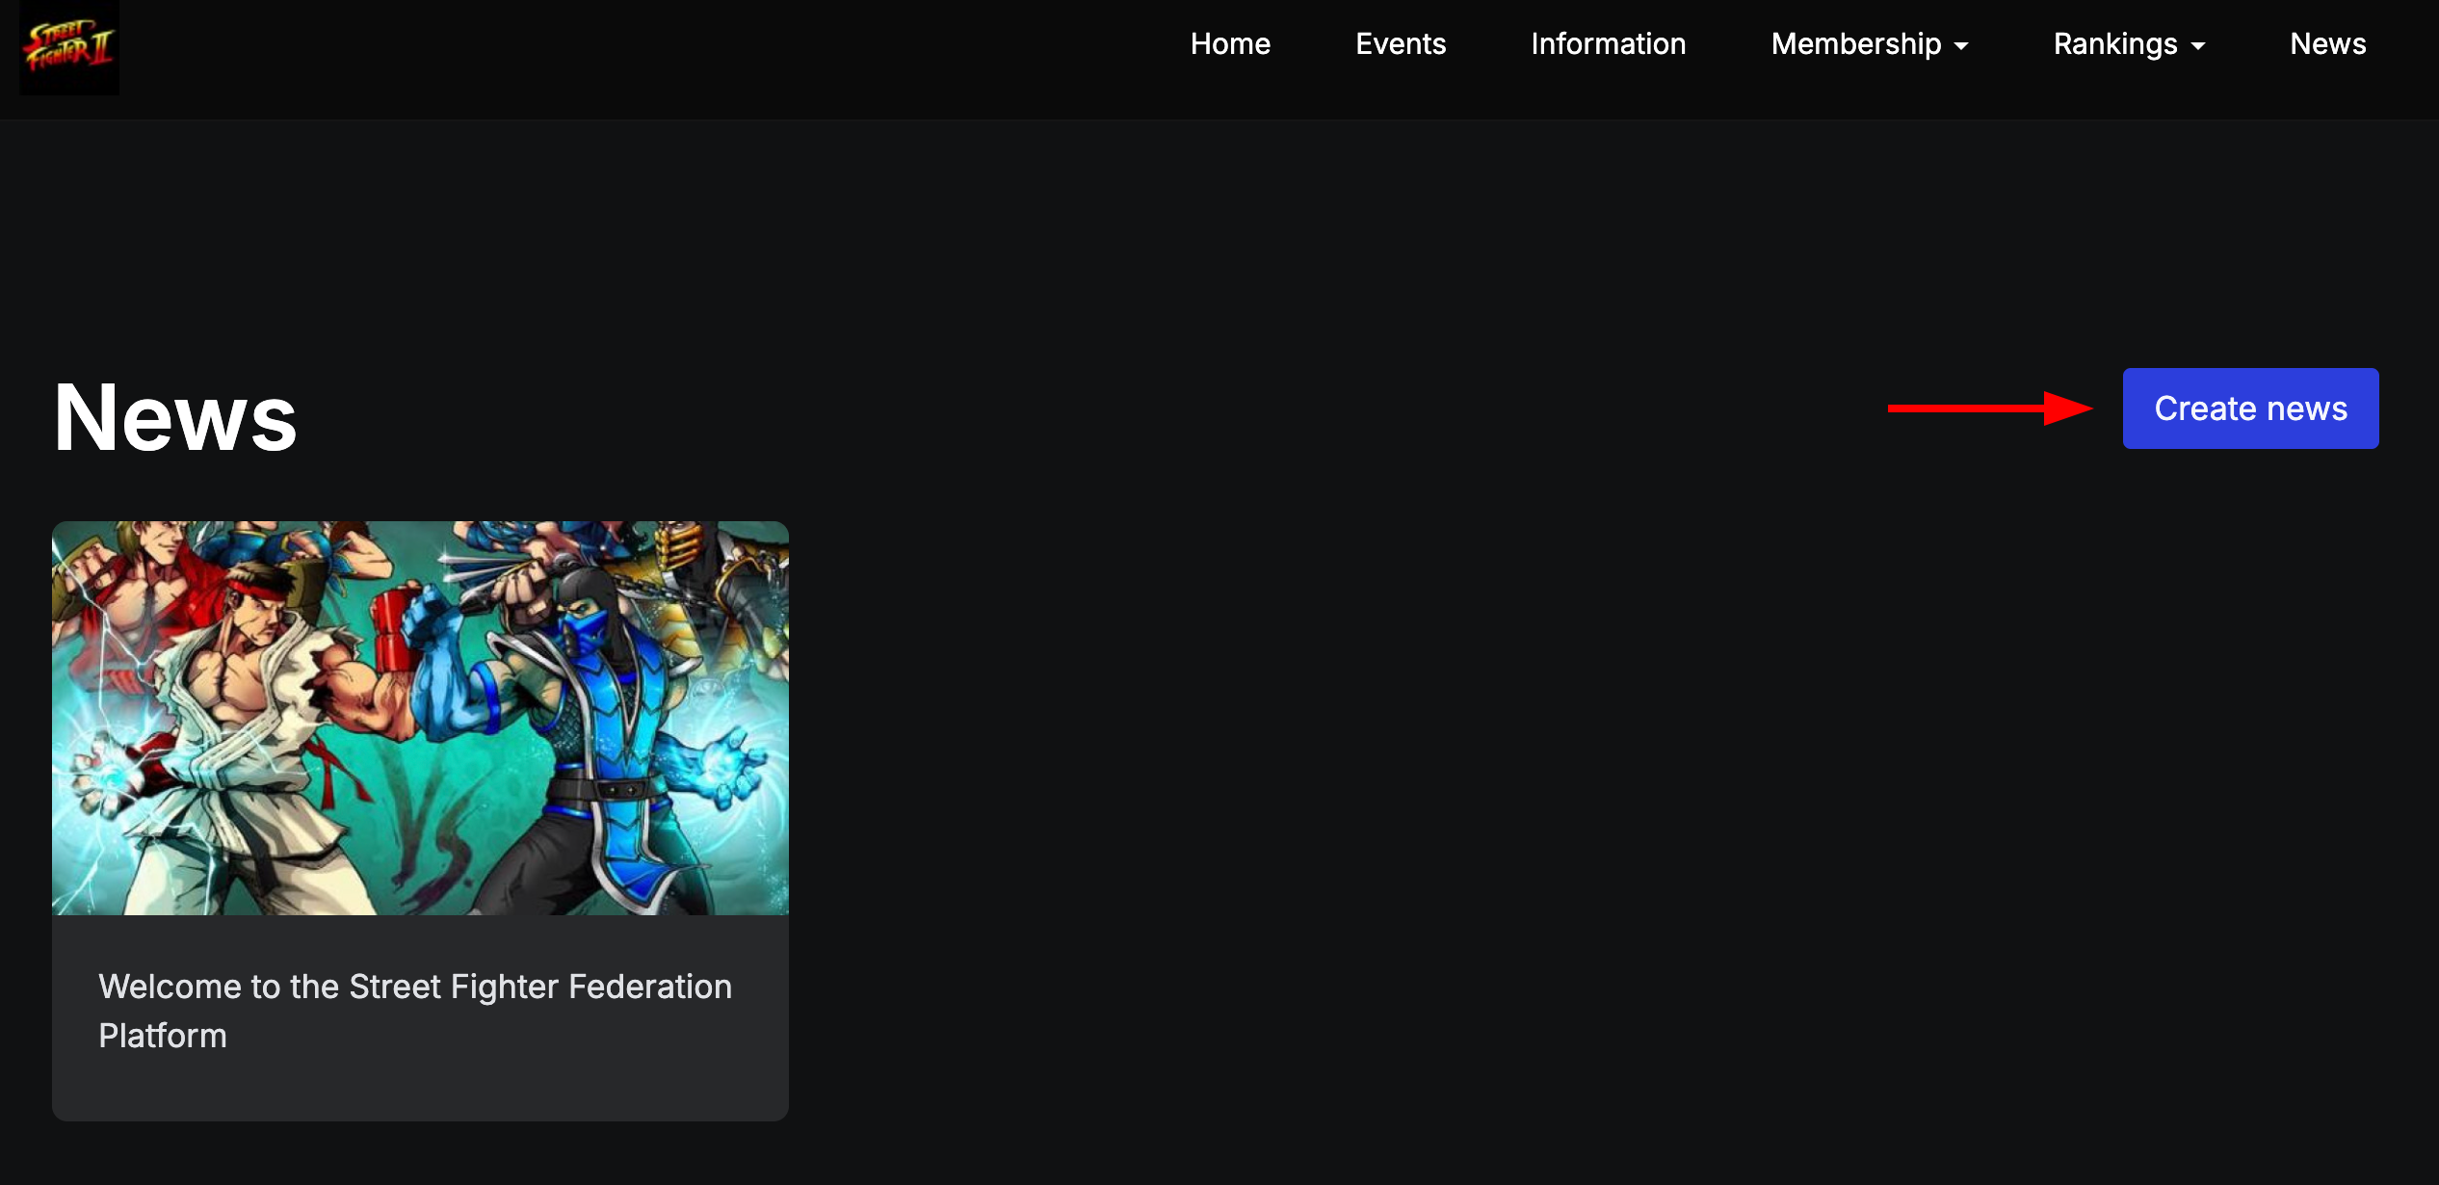Click the red arrow pointing at Create news
This screenshot has height=1185, width=2439.
pos(1989,408)
